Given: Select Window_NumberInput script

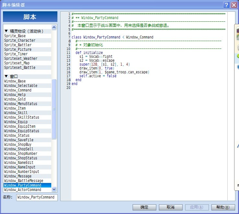Looking at the screenshot, I should [28, 172].
